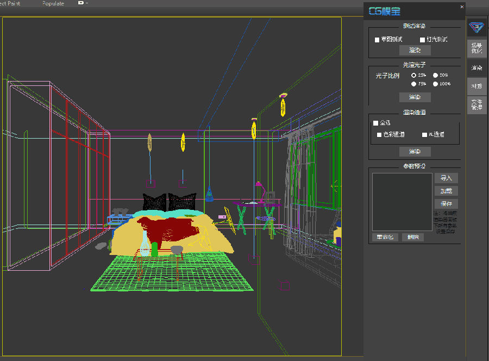Screen dimensions: 489x361
Task: Tick the 色彩通道 checkbox
Action: 379,135
